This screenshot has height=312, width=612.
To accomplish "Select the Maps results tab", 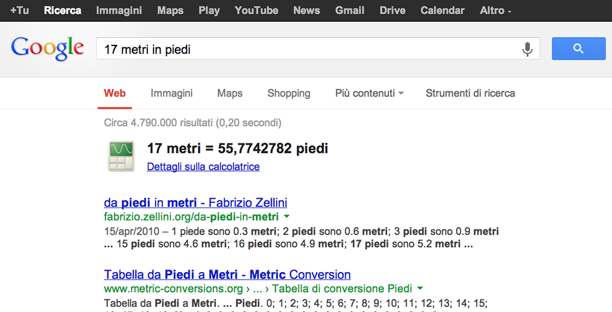I will tap(230, 93).
